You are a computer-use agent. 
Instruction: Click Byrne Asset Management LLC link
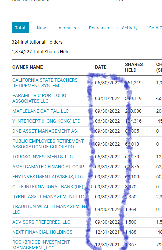click(x=48, y=196)
